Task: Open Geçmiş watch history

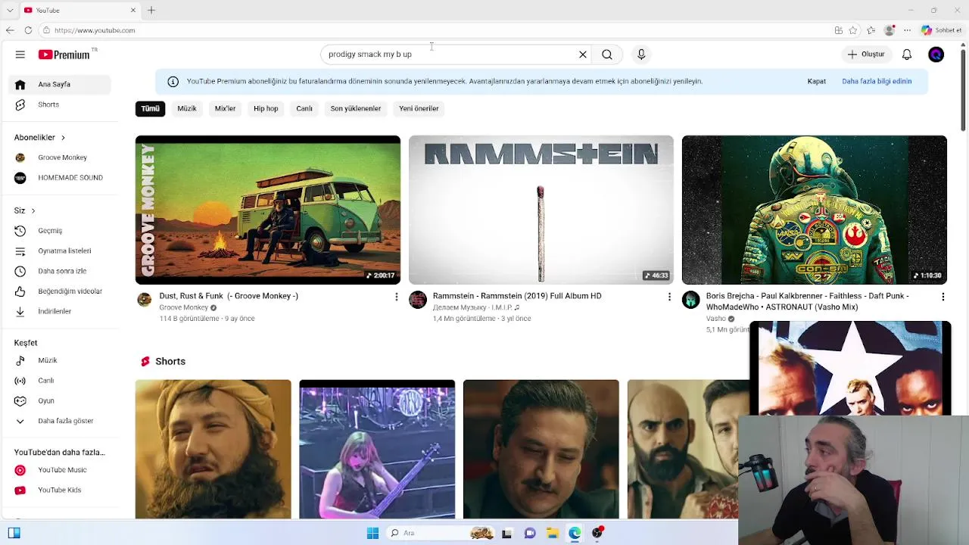Action: point(59,231)
